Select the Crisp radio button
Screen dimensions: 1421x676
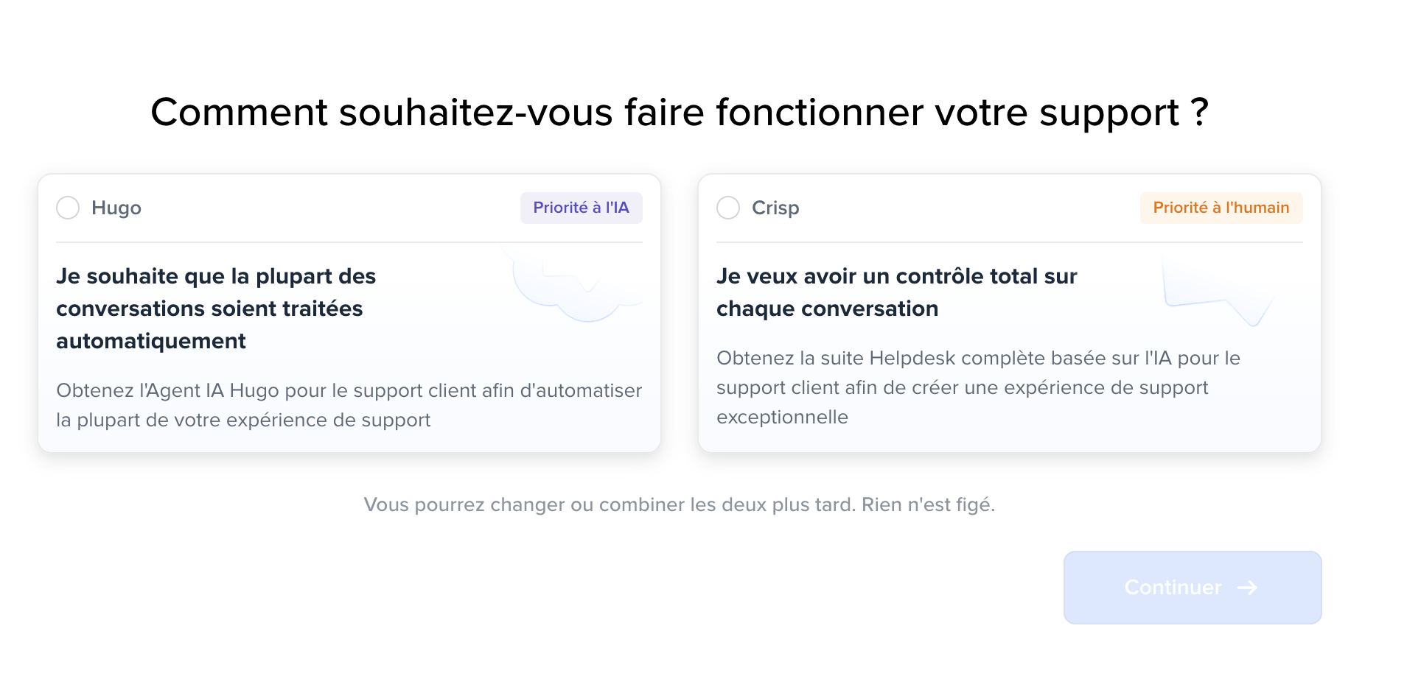[x=728, y=208]
